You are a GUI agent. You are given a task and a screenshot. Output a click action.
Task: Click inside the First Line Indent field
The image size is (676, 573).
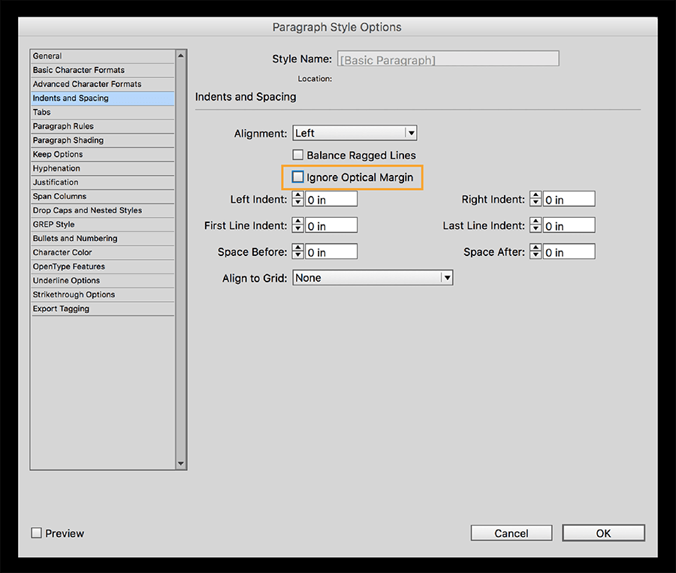tap(330, 225)
